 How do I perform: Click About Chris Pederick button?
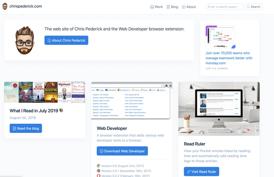click(x=66, y=40)
